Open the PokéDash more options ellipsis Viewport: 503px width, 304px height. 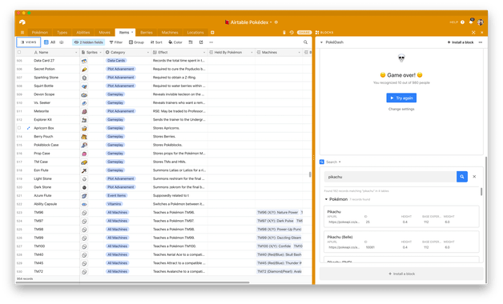[x=481, y=42]
